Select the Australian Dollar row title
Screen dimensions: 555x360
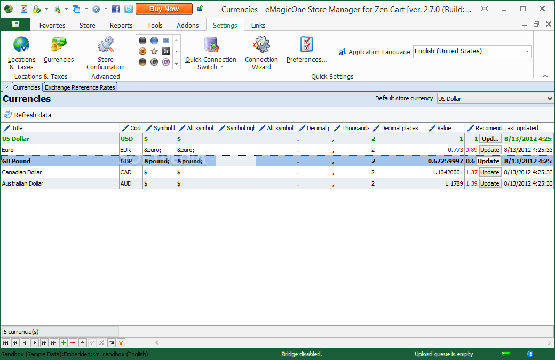tap(60, 183)
